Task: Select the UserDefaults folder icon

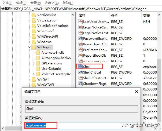Action: (38, 69)
